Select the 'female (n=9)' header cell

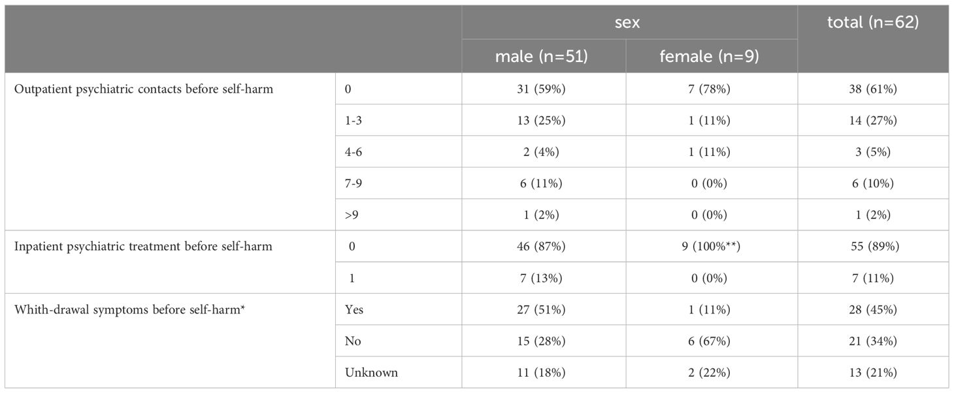click(712, 56)
